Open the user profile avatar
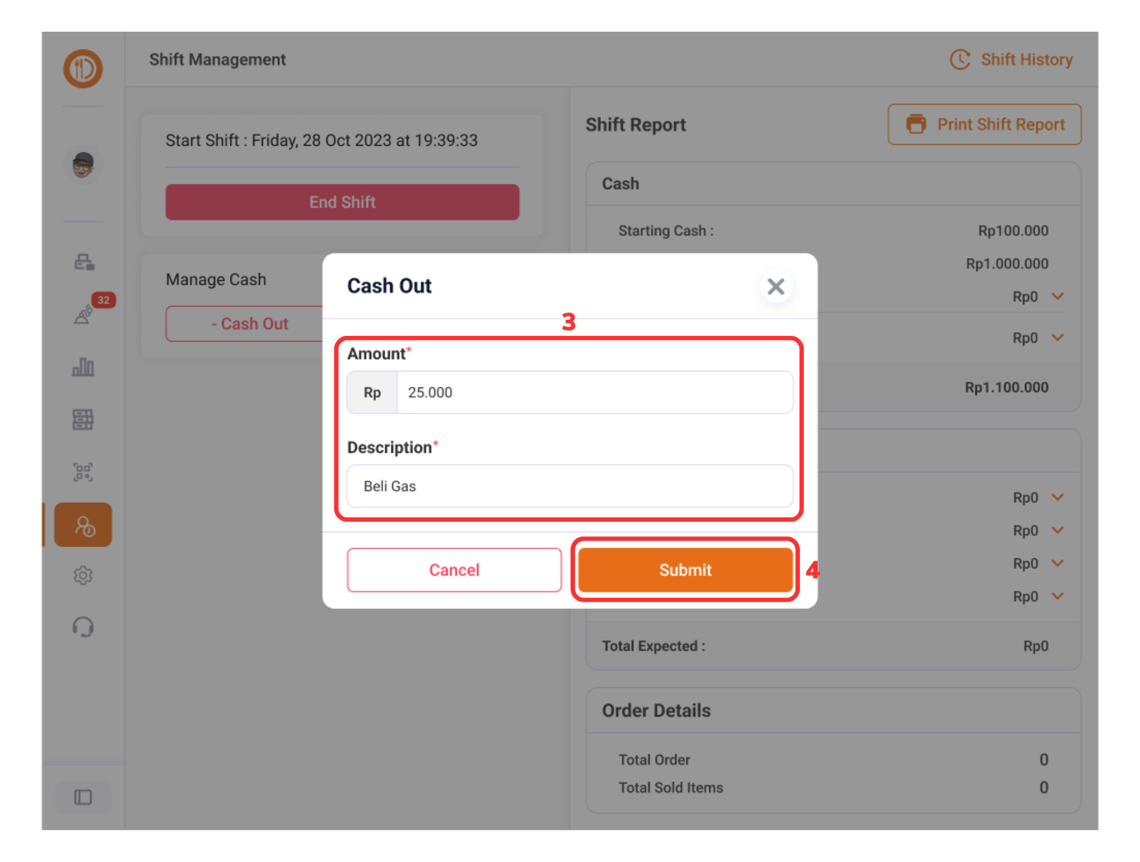Screen dimensions: 1140x862 [83, 165]
